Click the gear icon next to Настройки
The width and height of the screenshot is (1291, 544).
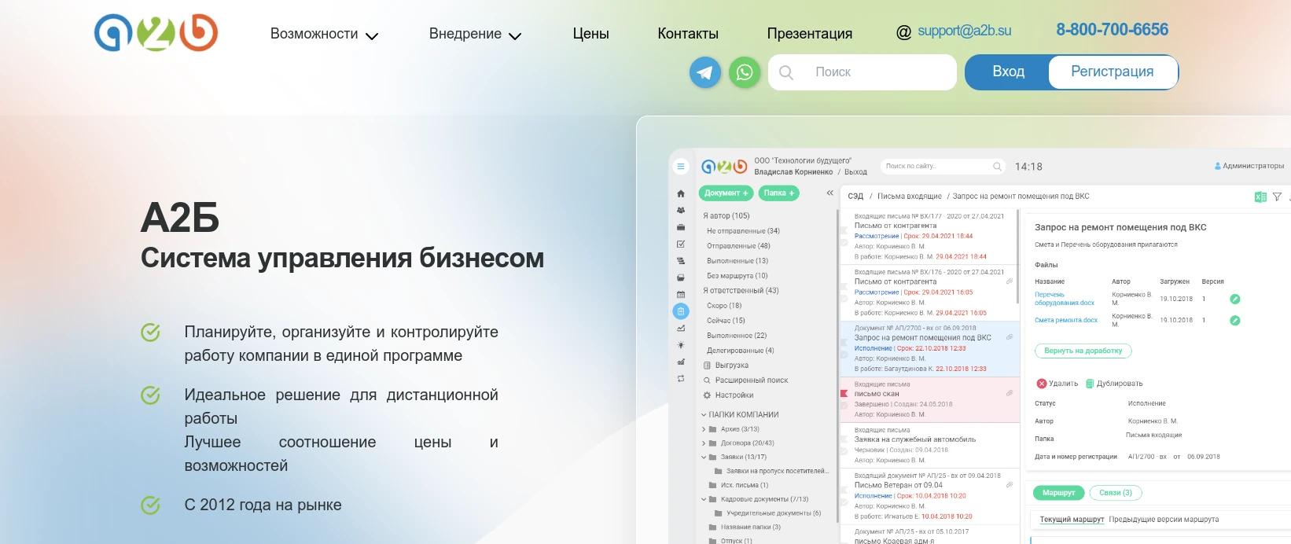707,395
